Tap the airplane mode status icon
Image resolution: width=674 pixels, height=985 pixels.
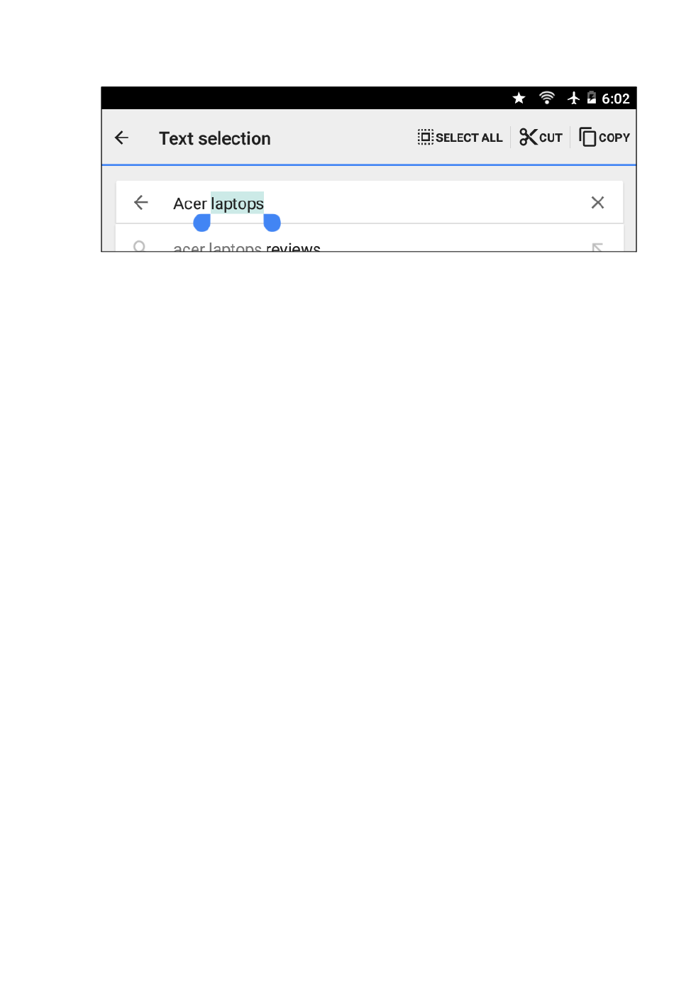click(573, 98)
